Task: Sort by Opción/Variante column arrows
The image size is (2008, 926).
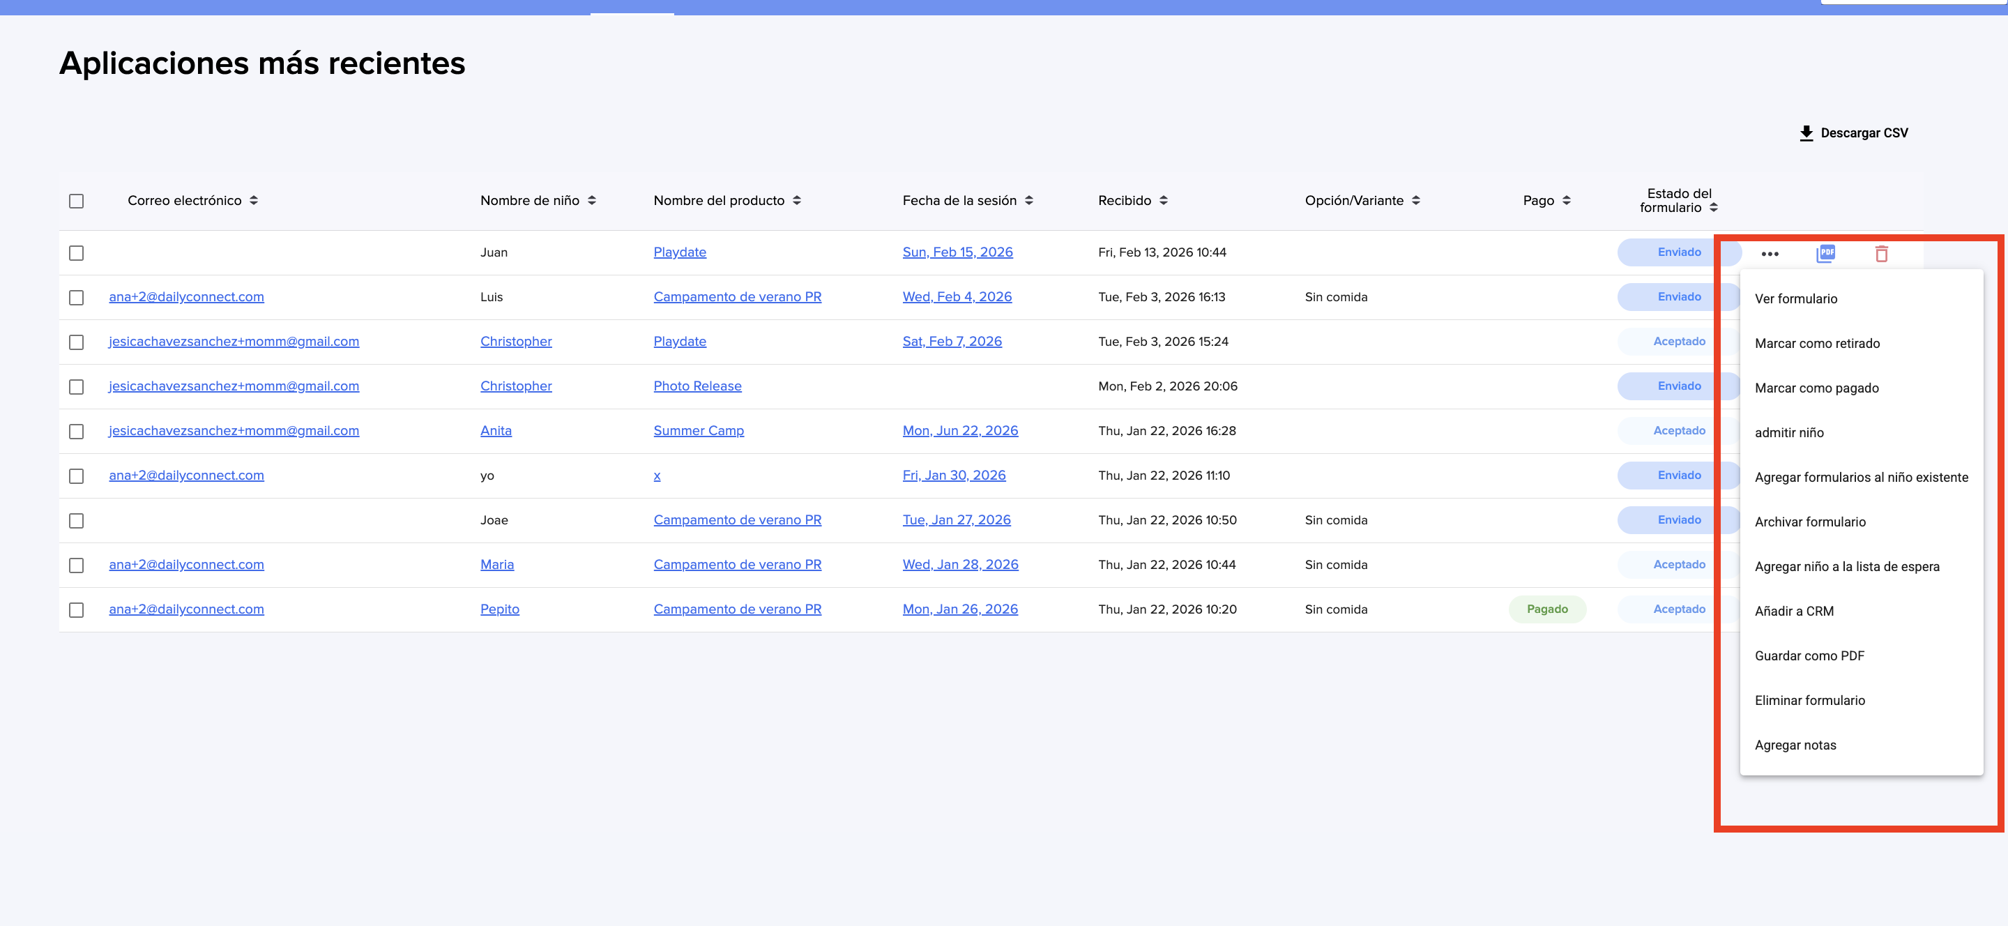Action: click(x=1415, y=200)
